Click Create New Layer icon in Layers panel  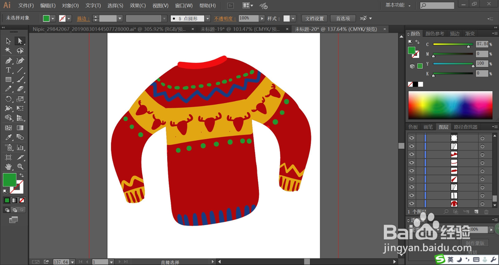click(x=477, y=212)
